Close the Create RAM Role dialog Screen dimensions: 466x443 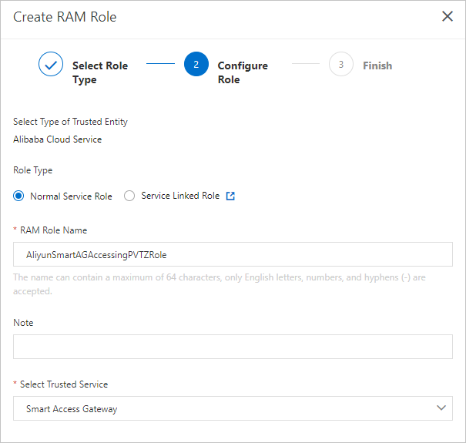(448, 16)
